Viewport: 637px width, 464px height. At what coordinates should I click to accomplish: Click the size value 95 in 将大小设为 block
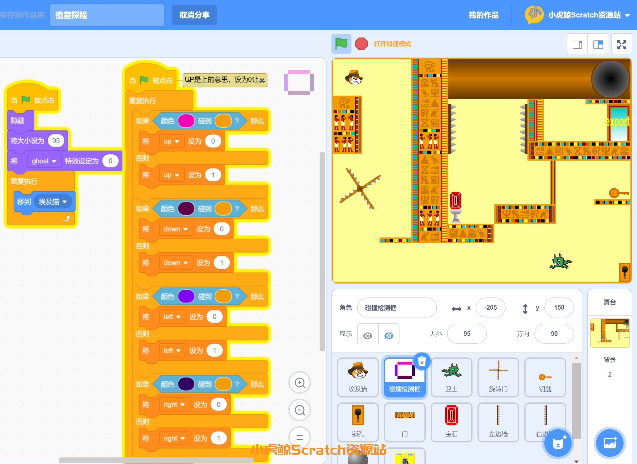point(56,141)
